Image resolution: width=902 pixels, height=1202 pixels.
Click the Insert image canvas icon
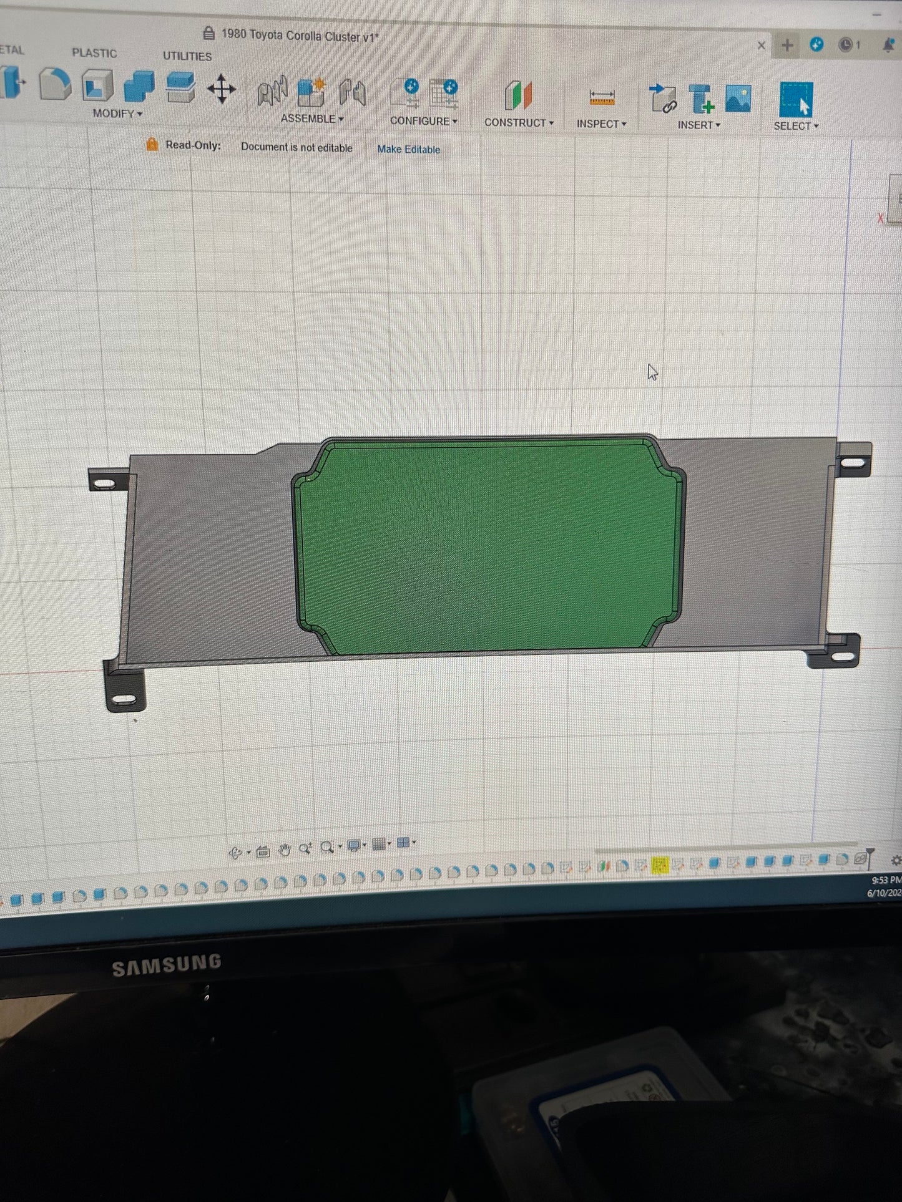point(738,99)
